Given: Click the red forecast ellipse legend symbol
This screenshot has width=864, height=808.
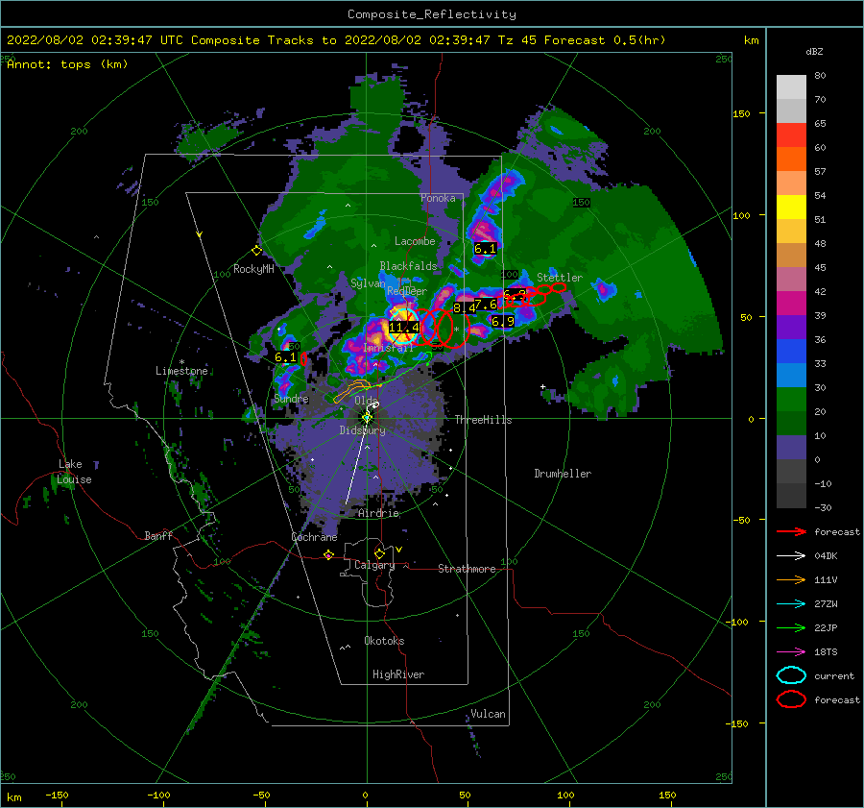Looking at the screenshot, I should [791, 699].
